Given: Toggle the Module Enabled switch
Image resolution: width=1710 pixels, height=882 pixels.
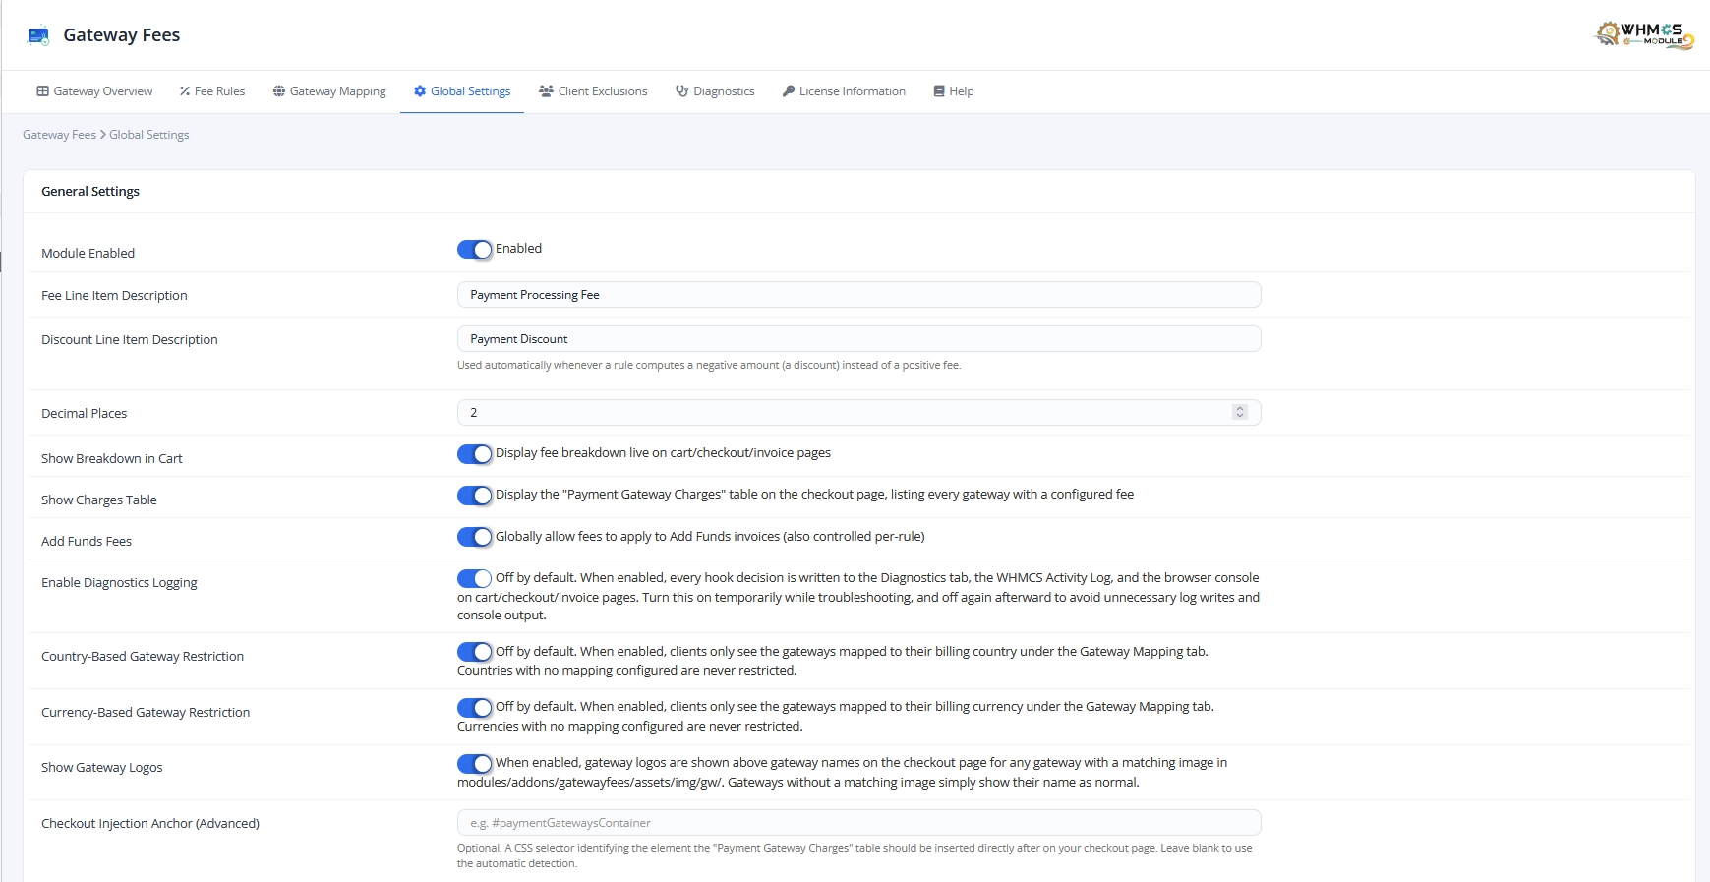Looking at the screenshot, I should click(475, 250).
